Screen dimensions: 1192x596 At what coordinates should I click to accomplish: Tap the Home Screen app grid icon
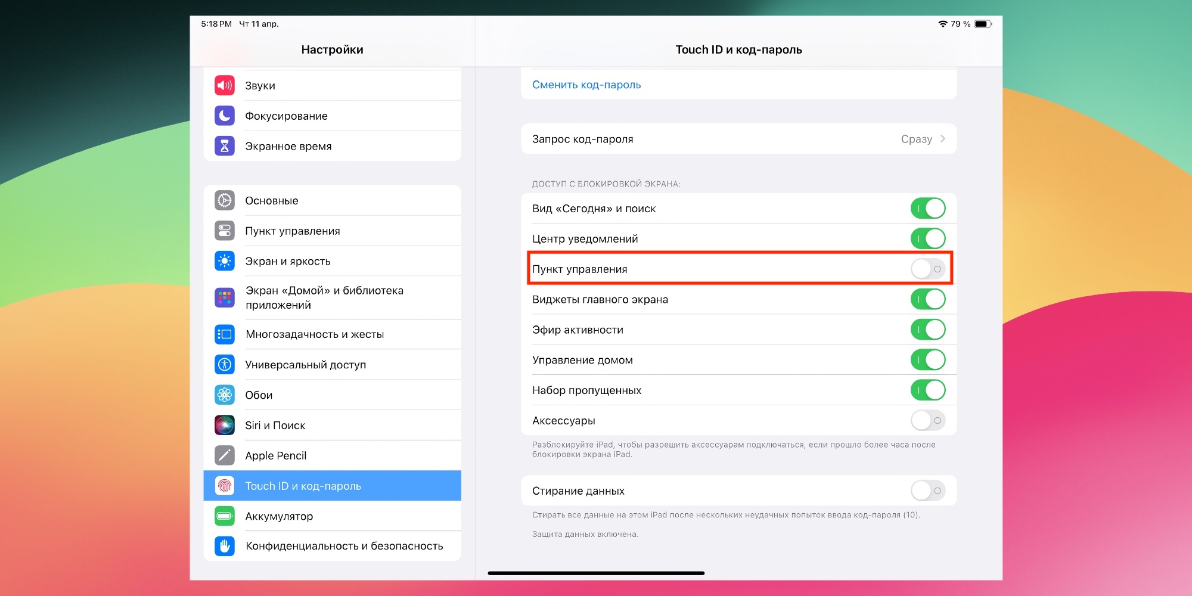(x=225, y=297)
